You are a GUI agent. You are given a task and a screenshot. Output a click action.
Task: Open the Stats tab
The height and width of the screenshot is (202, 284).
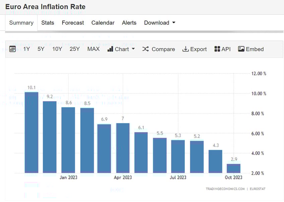click(x=48, y=23)
